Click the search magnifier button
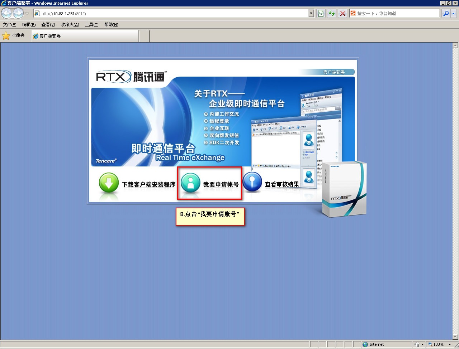Viewport: 459px width, 349px height. click(x=446, y=14)
